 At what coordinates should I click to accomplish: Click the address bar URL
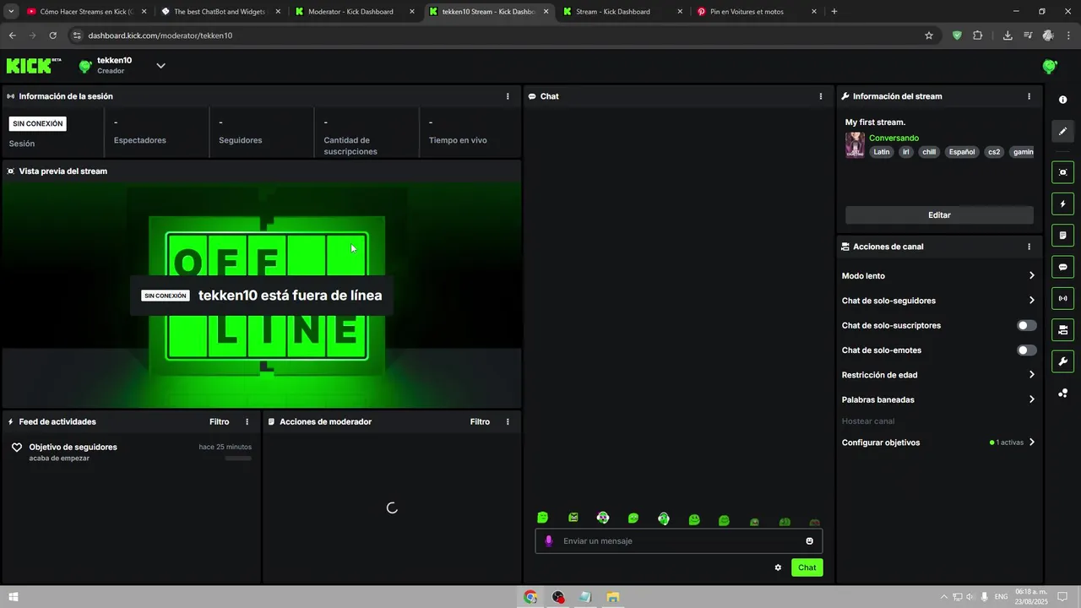pyautogui.click(x=160, y=35)
